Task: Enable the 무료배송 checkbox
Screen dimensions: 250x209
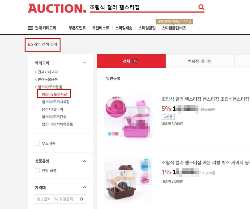Action: coord(37,143)
